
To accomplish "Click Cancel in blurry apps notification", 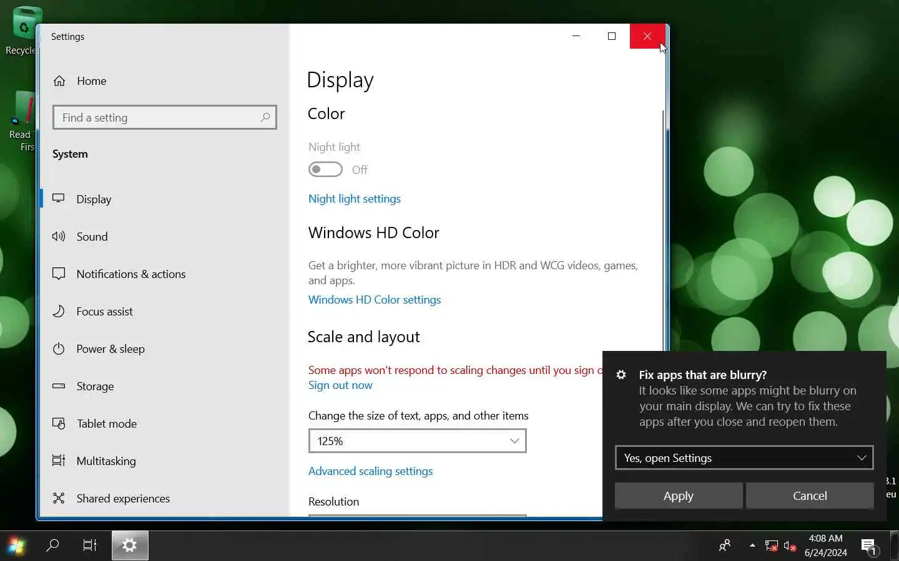I will (810, 496).
